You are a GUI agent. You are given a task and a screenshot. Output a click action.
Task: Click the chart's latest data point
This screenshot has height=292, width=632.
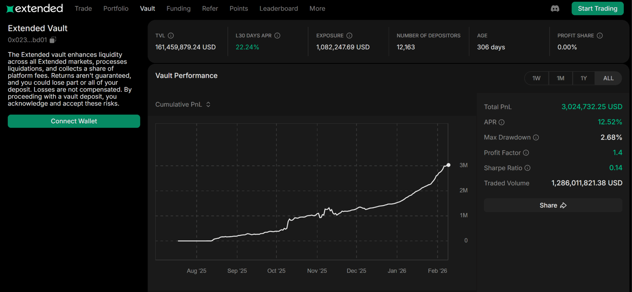[448, 165]
